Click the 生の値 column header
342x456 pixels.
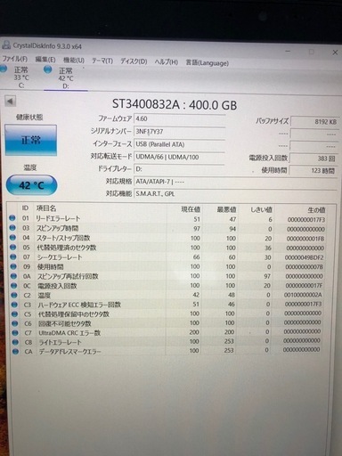point(316,210)
